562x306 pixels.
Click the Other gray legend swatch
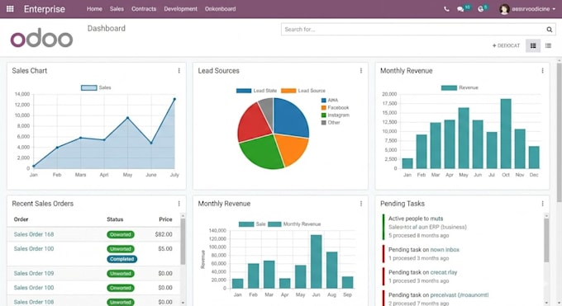324,123
